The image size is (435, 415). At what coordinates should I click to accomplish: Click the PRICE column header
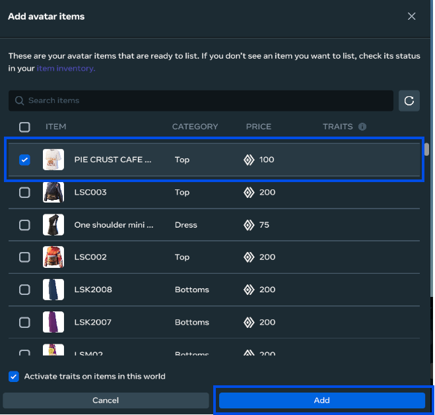point(258,127)
